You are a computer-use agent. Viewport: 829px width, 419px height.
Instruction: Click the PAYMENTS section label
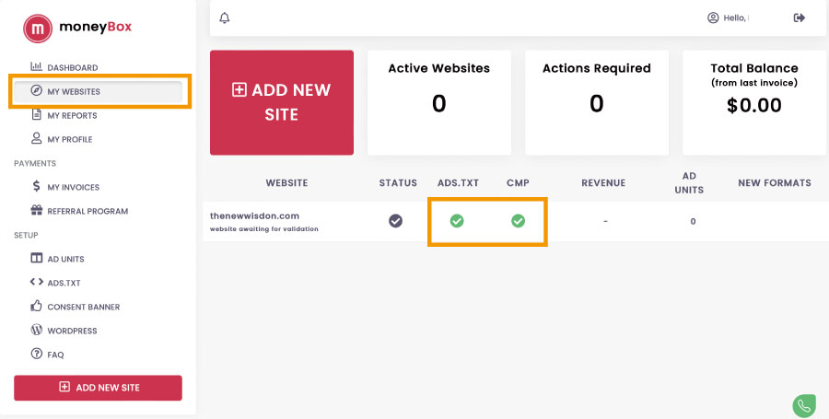pos(35,163)
